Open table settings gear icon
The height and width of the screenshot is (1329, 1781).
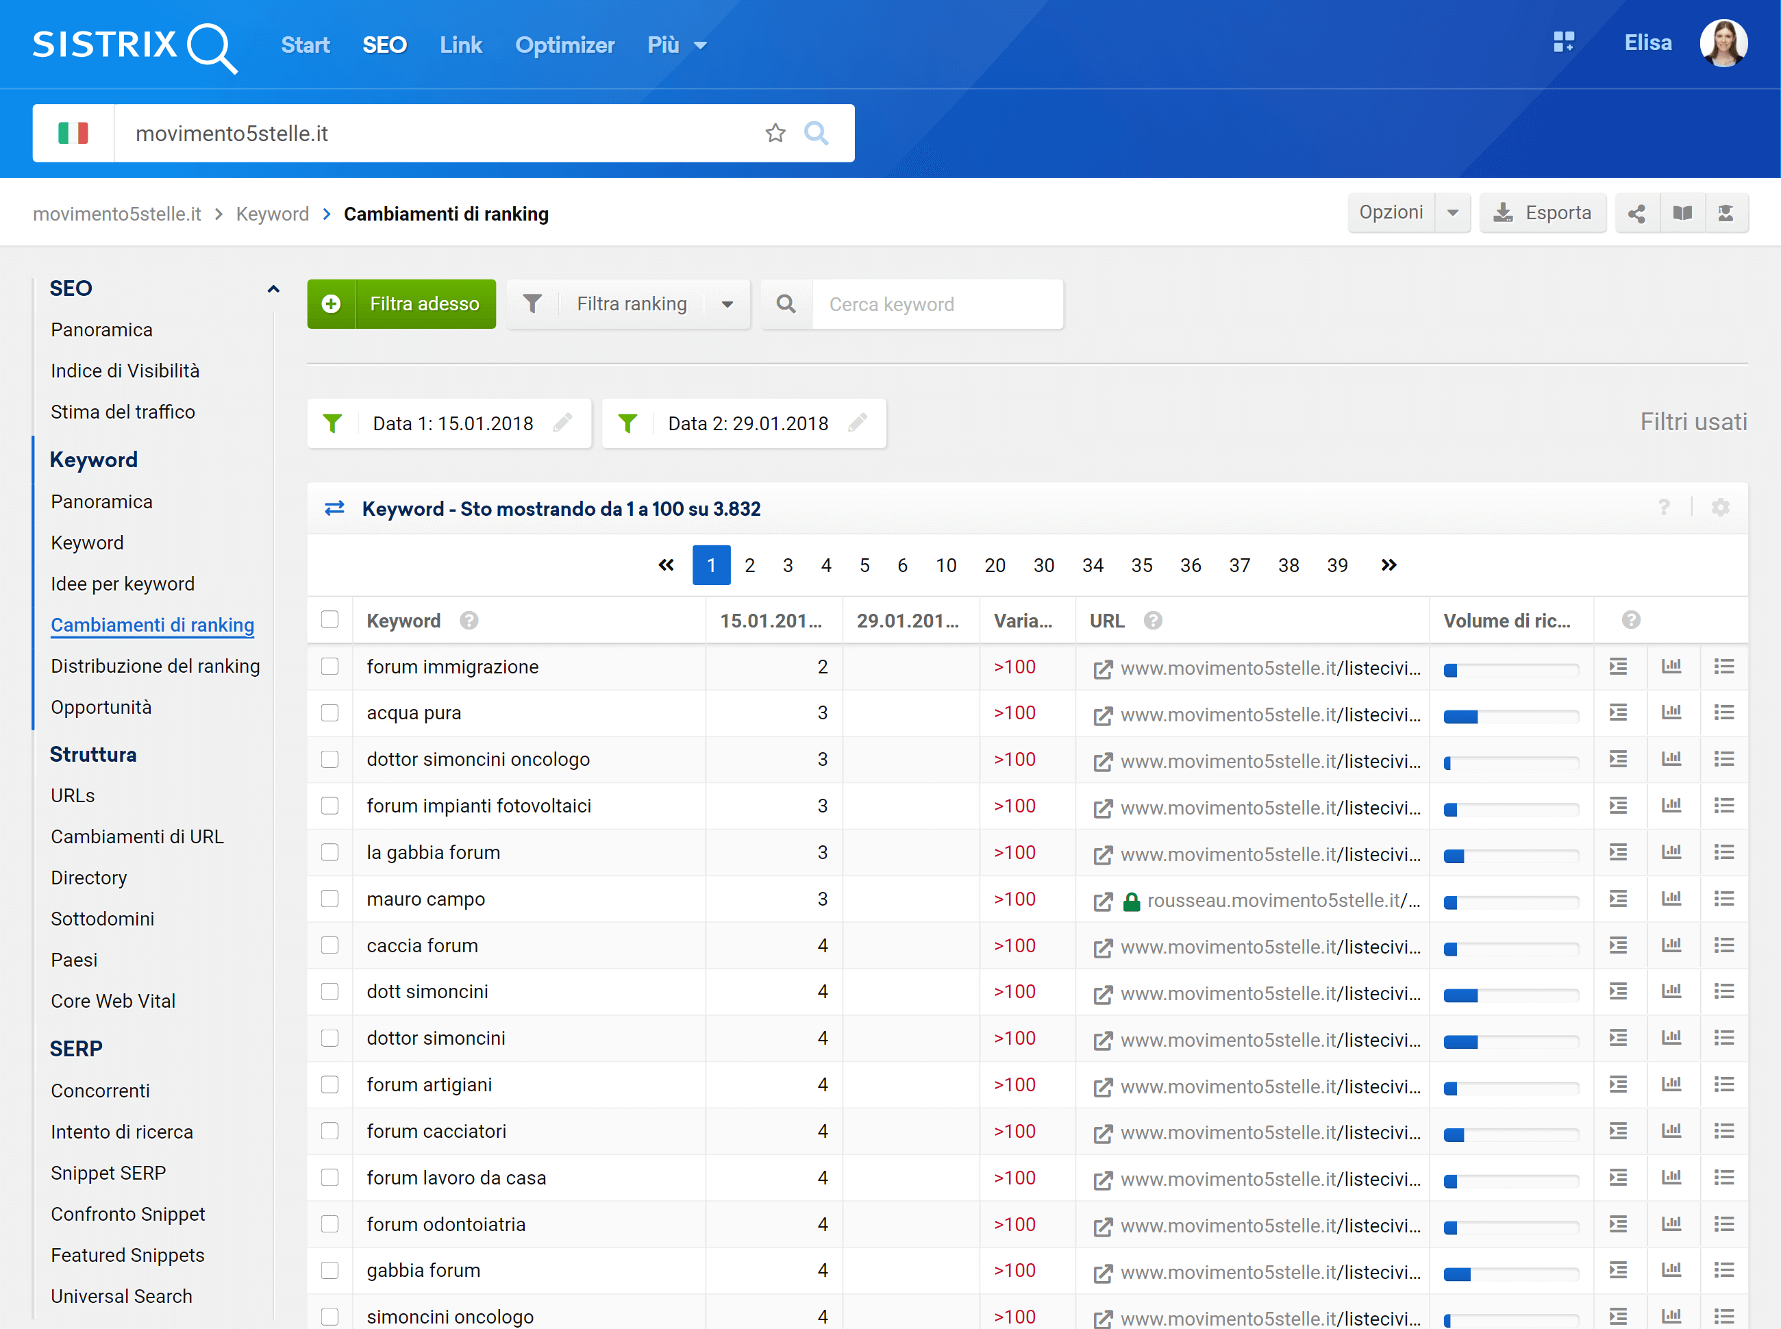point(1720,508)
